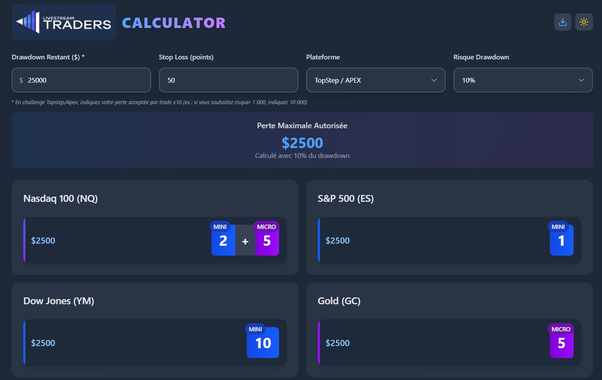Image resolution: width=602 pixels, height=380 pixels.
Task: Click the Livestream Traders logo
Action: tap(64, 22)
